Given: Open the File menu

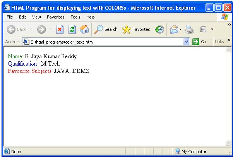Looking at the screenshot, I should coord(10,17).
